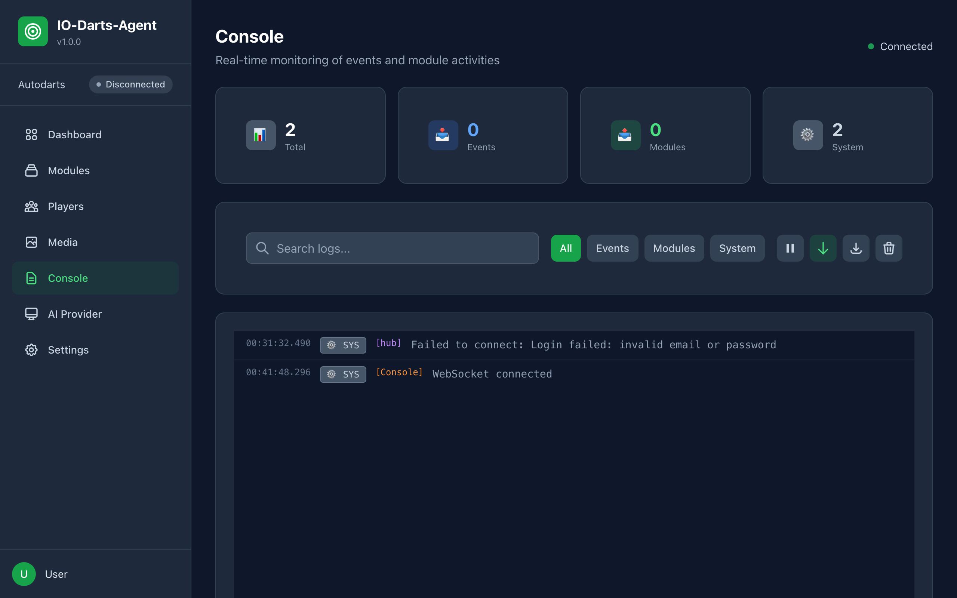Select the All log filter
This screenshot has height=598, width=957.
pos(566,248)
